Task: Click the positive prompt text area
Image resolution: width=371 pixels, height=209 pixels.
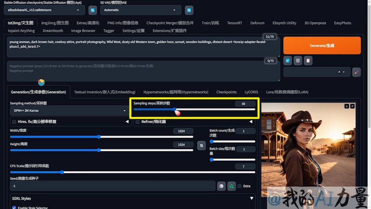Action: [144, 47]
